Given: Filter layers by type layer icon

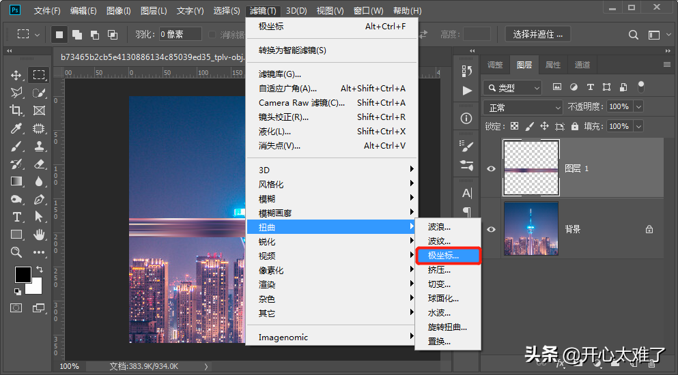Looking at the screenshot, I should point(590,87).
